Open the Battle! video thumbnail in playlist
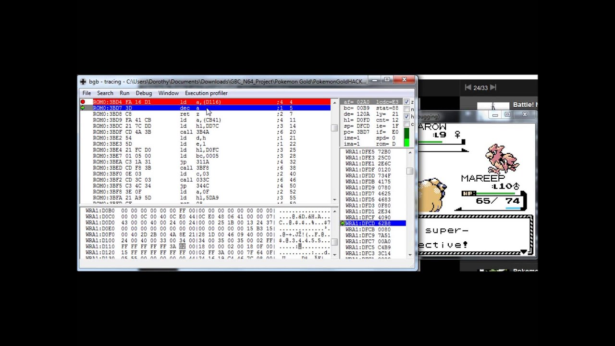 [x=493, y=105]
